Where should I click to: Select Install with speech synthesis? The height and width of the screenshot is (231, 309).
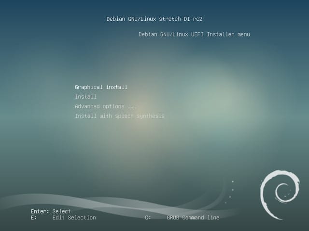tap(120, 116)
